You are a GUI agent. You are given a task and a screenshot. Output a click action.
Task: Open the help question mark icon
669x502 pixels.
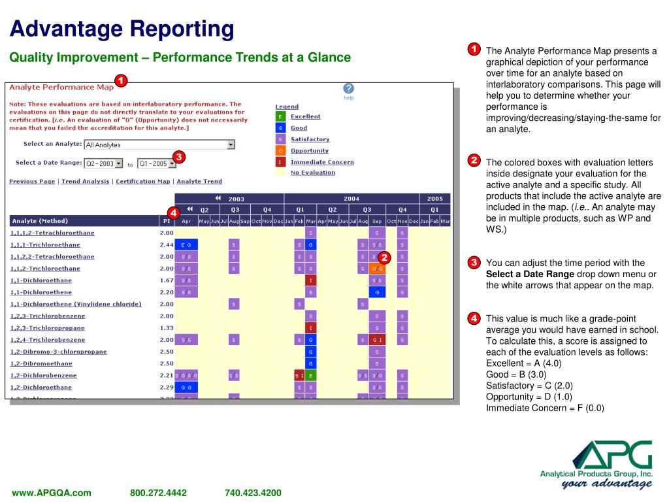point(349,88)
